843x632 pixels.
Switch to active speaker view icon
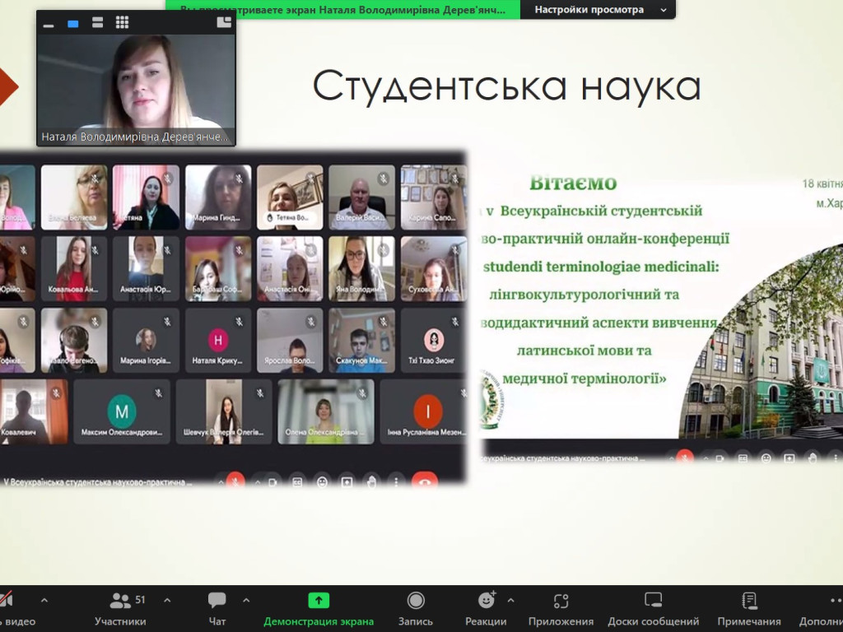[x=73, y=24]
